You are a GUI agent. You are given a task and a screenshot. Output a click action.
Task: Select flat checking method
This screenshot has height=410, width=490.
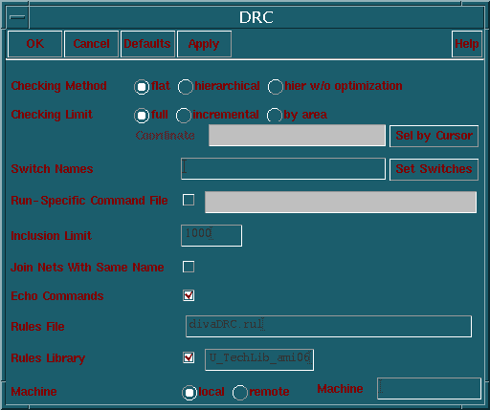(x=142, y=87)
